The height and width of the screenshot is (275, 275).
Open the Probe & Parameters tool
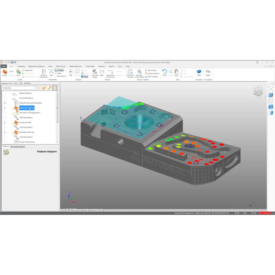(x=44, y=73)
